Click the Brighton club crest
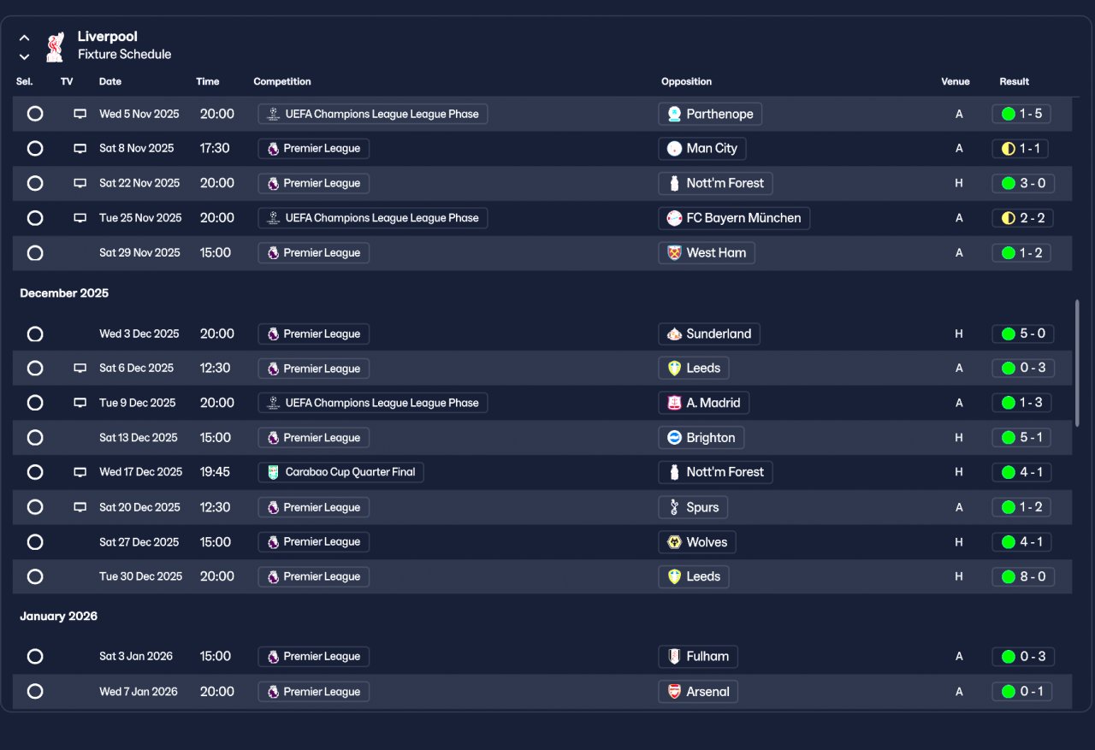Image resolution: width=1095 pixels, height=750 pixels. [674, 438]
